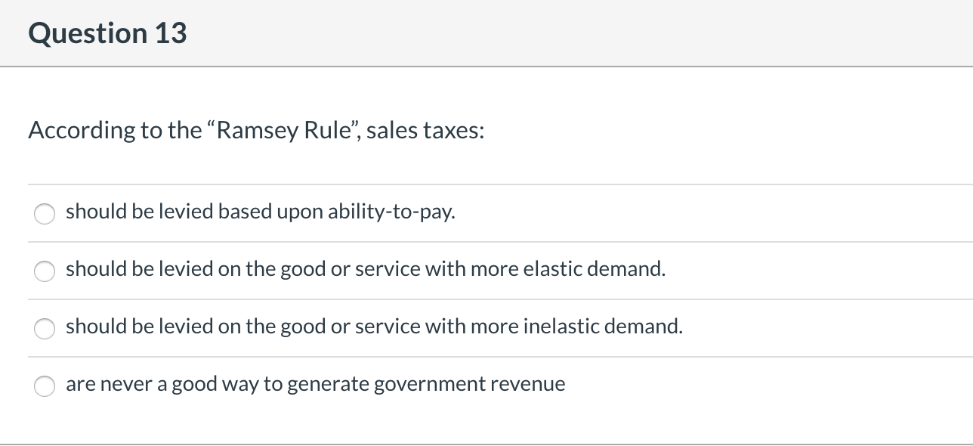Click the last answer option's circle
Screen dimensions: 973x446
pyautogui.click(x=45, y=386)
